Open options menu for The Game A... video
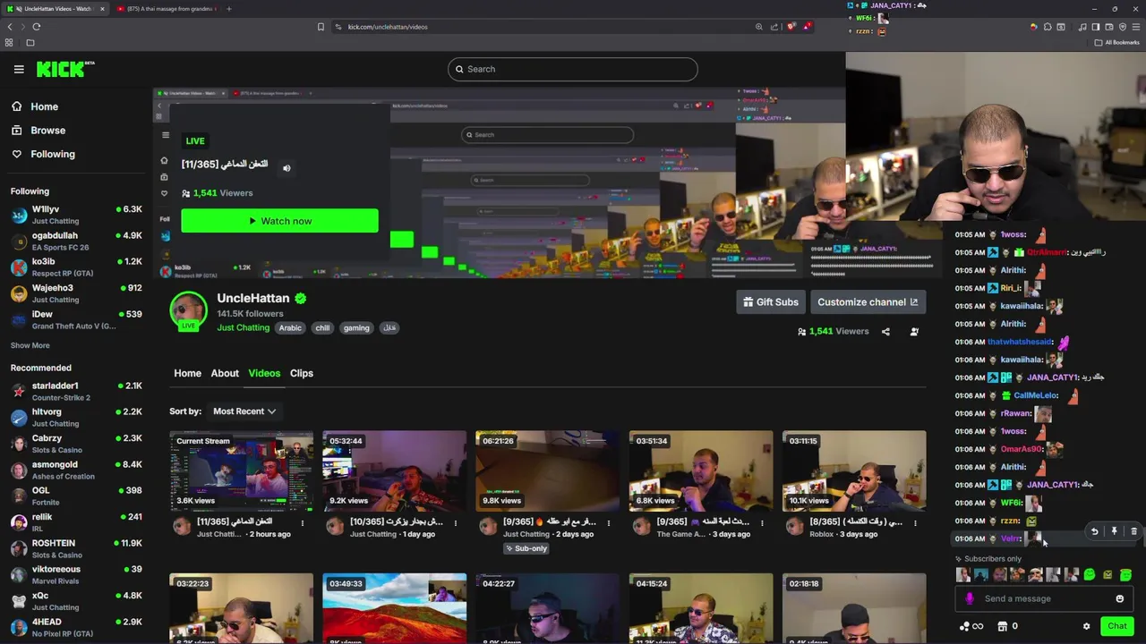Viewport: 1146px width, 644px height. pos(762,522)
